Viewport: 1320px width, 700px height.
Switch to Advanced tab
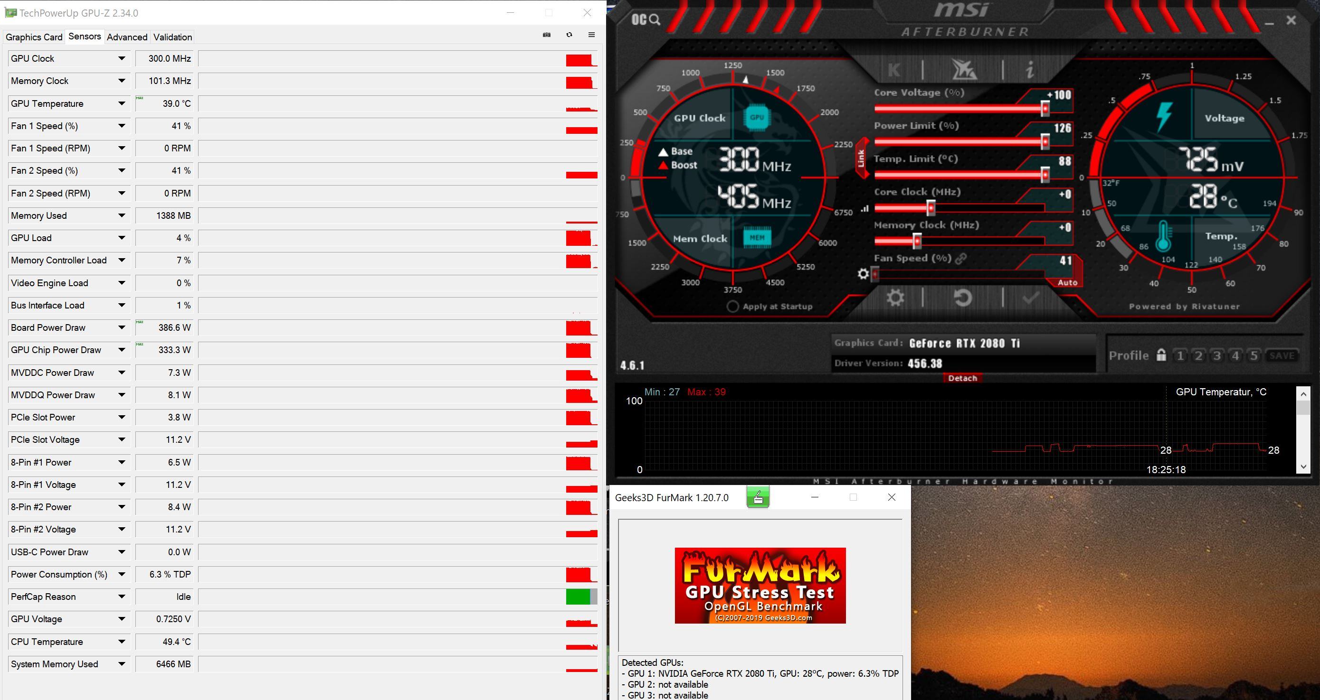127,37
